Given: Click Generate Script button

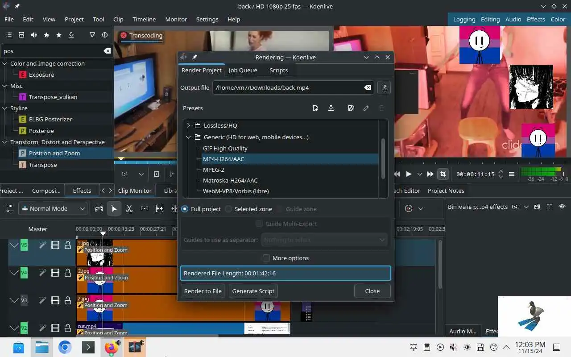Looking at the screenshot, I should tap(253, 291).
